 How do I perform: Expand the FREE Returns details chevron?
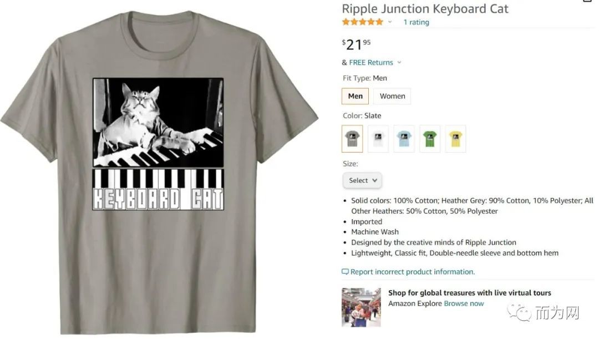(399, 63)
